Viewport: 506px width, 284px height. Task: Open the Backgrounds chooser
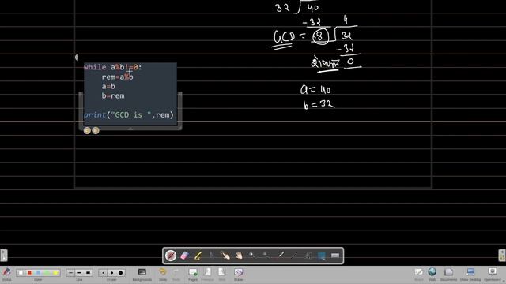point(142,275)
